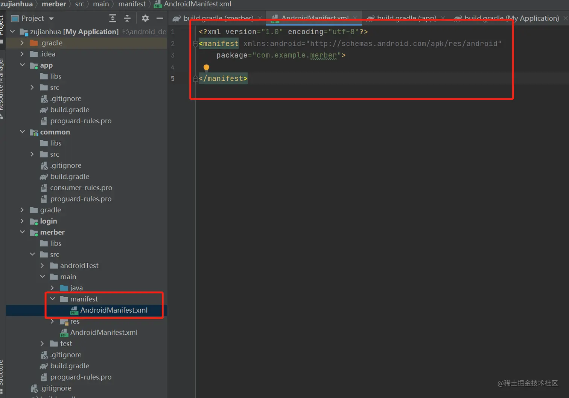Select proguard-rules.pro under common module
Screen dimensions: 569x398
tap(81, 199)
